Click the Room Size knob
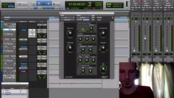 70,47
